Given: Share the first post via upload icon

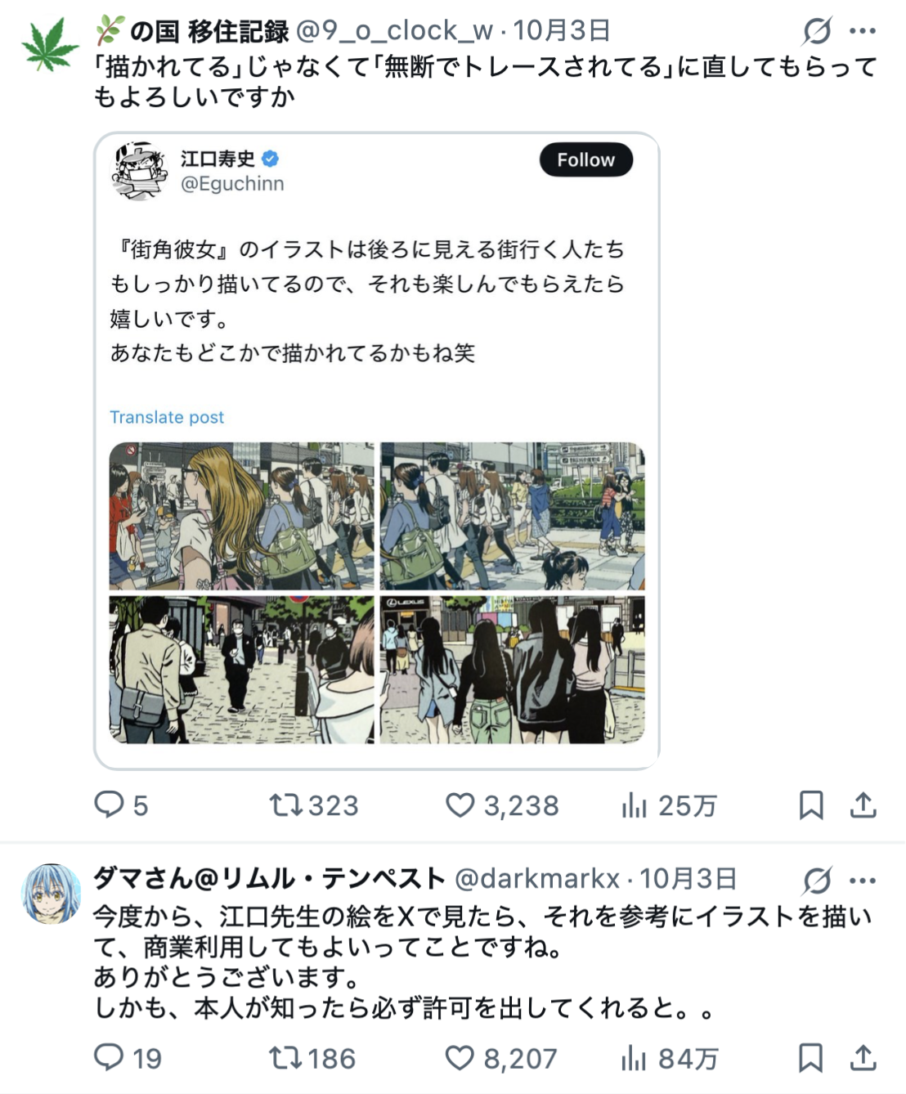Looking at the screenshot, I should click(x=863, y=805).
